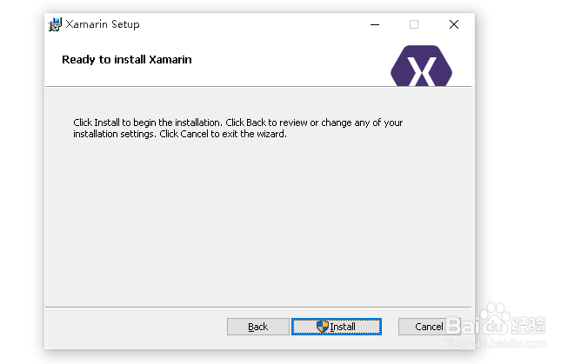Click the Xamarin Setup installer icon in title bar
Screen dimensions: 581x364
click(55, 24)
